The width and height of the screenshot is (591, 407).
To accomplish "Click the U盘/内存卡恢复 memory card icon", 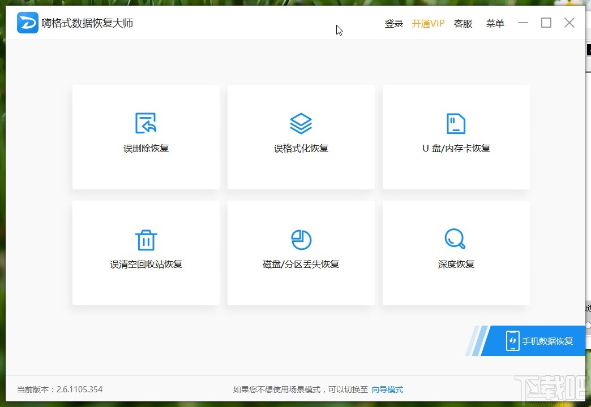I will coord(456,123).
